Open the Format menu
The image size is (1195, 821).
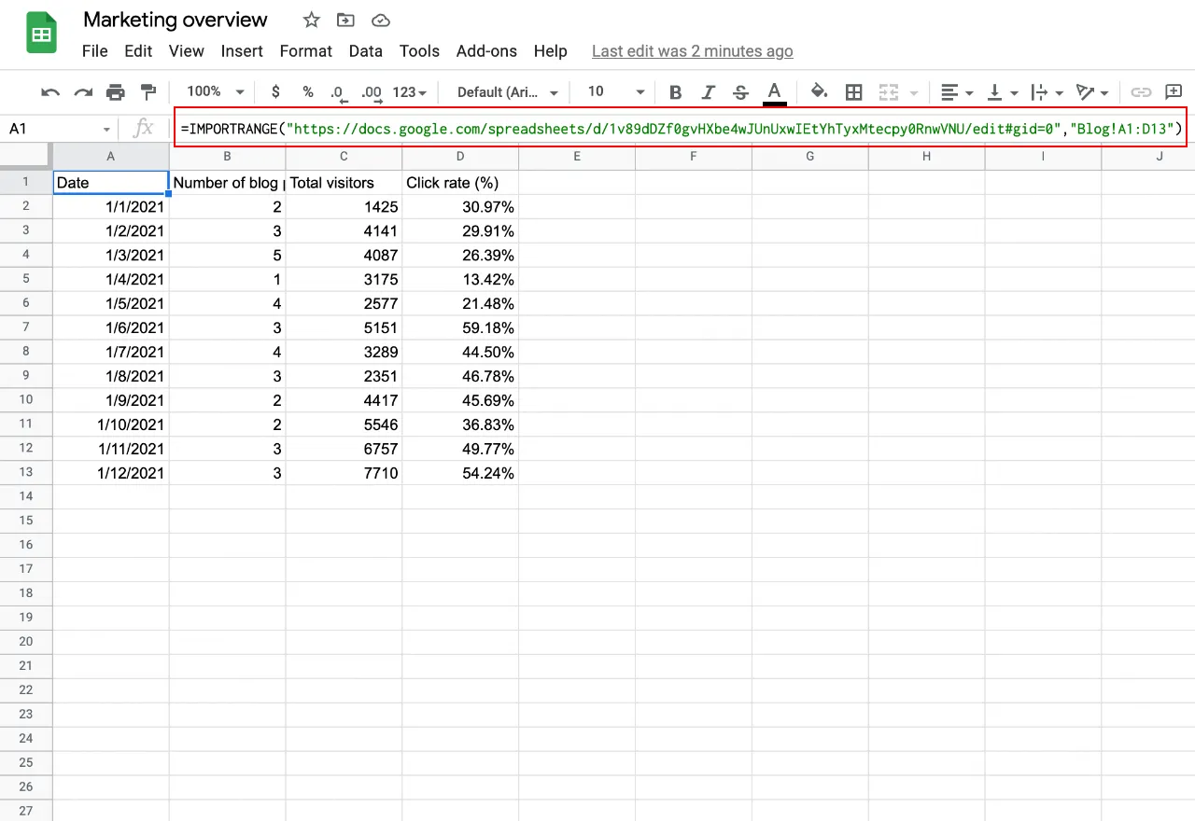pos(306,51)
